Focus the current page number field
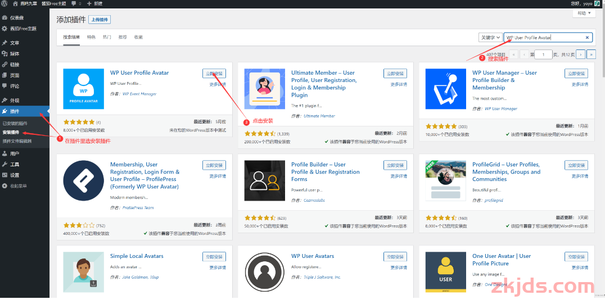605x304 pixels. pos(544,55)
